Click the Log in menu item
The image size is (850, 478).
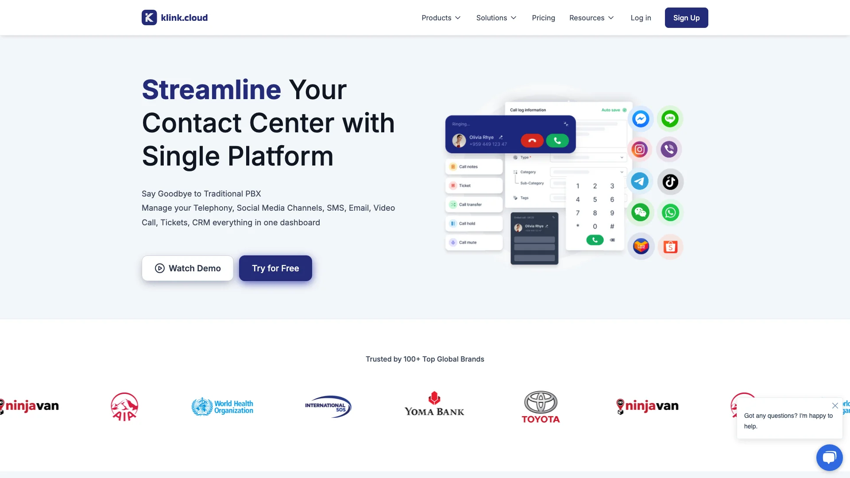pos(641,18)
